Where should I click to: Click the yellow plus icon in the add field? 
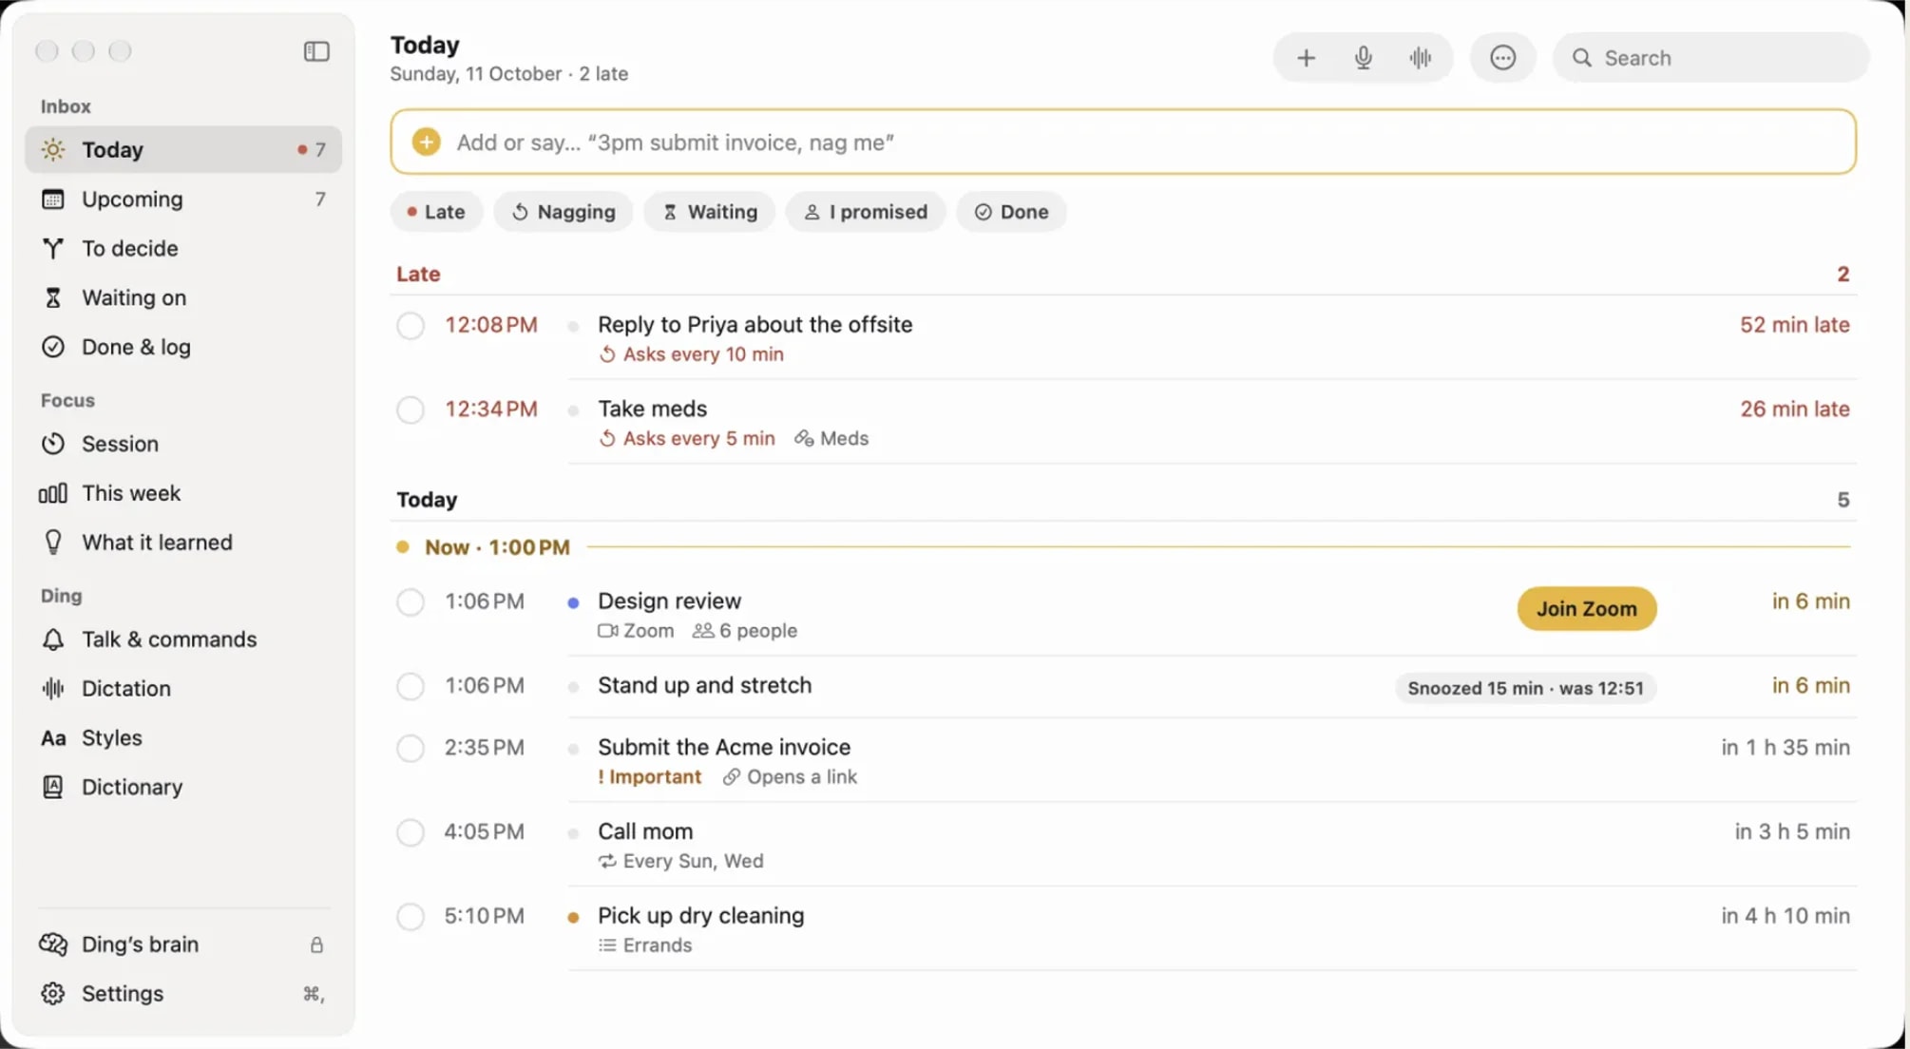[x=426, y=142]
